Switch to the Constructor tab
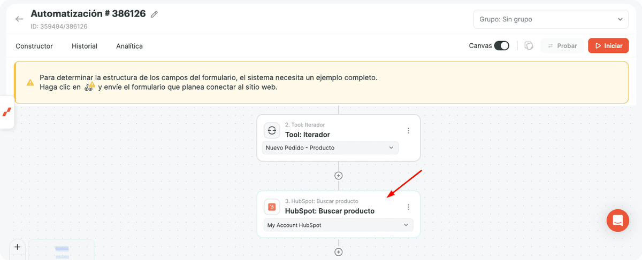 click(34, 46)
